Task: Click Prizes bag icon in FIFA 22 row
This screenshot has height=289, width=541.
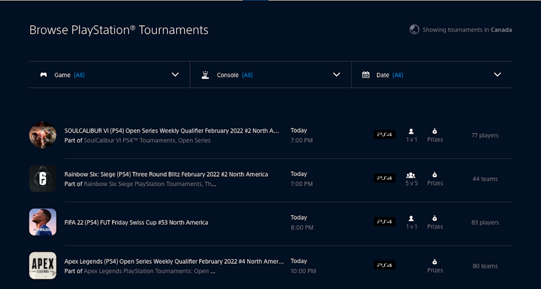Action: tap(435, 218)
